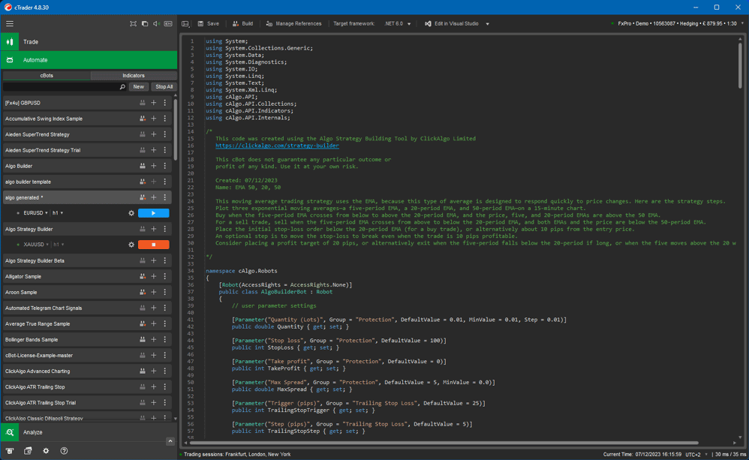Stop the running XAUUSD cBot instance
This screenshot has height=460, width=749.
(x=153, y=245)
